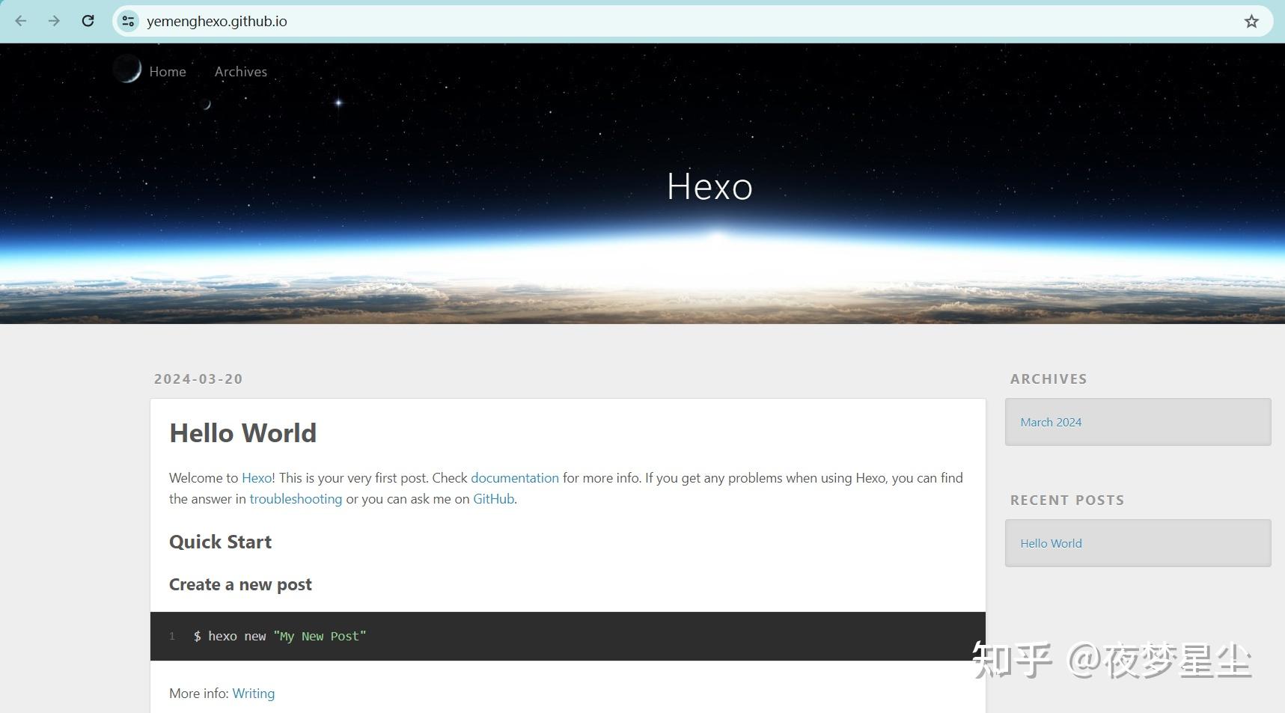Click the site logo beside the navigation
Viewport: 1285px width, 713px height.
point(127,69)
